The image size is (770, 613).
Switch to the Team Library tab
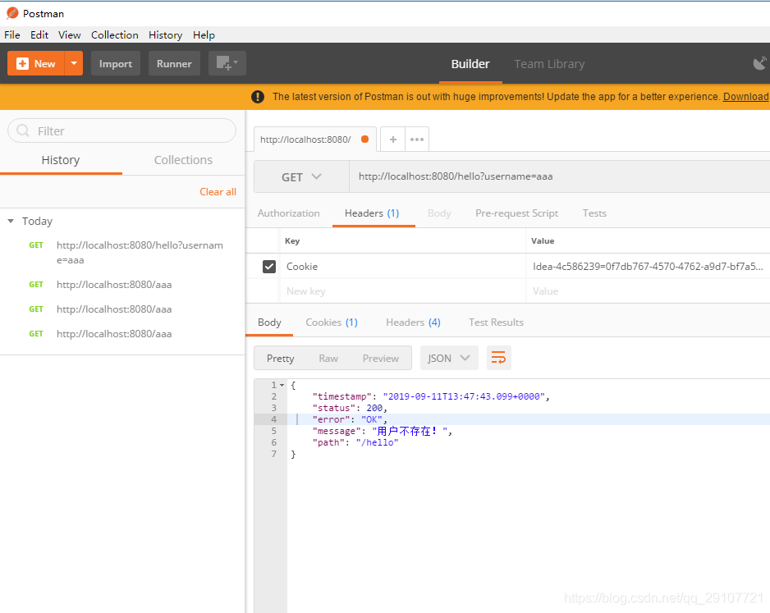[549, 64]
